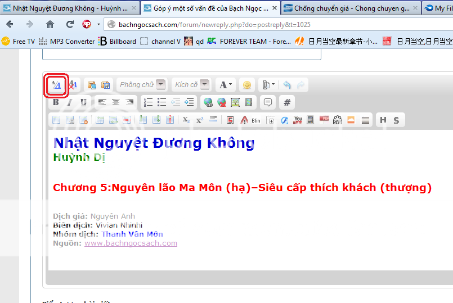Viewport: 453px width, 303px height.
Task: Align text left
Action: pyautogui.click(x=102, y=102)
